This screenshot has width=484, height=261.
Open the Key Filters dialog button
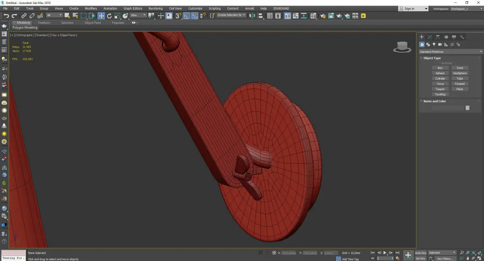click(x=445, y=258)
